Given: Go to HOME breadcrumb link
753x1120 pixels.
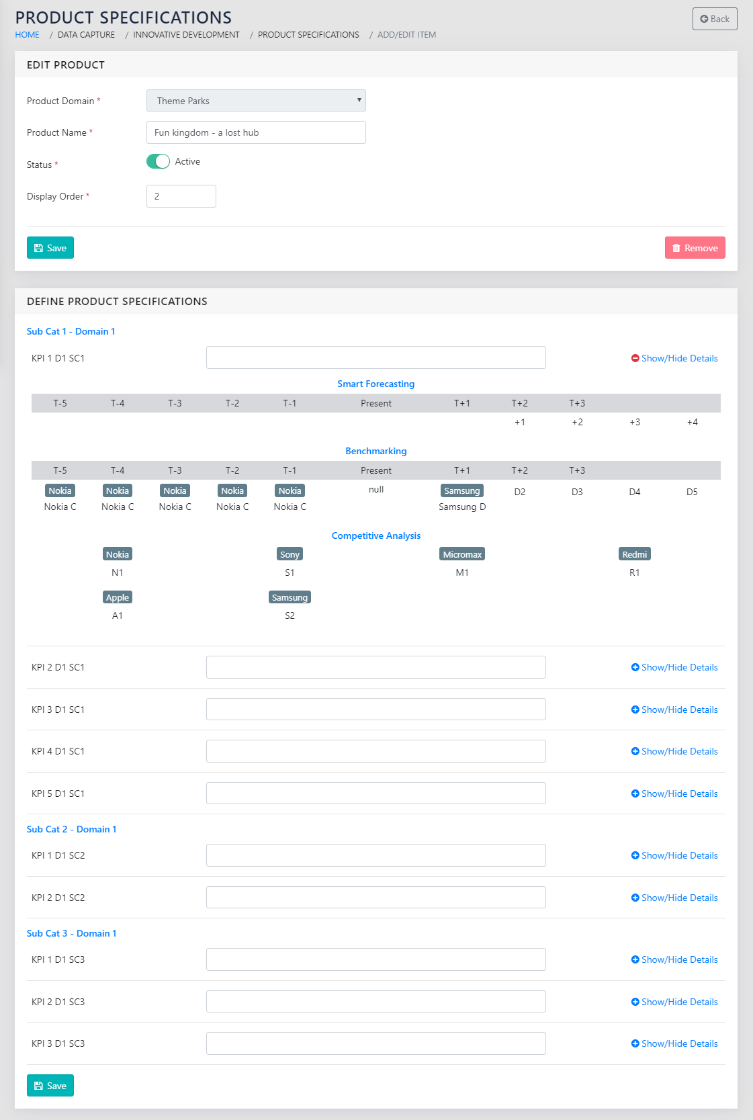Looking at the screenshot, I should pos(27,35).
